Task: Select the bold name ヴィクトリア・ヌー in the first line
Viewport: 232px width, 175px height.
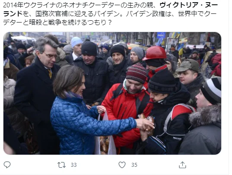Action: 189,5
